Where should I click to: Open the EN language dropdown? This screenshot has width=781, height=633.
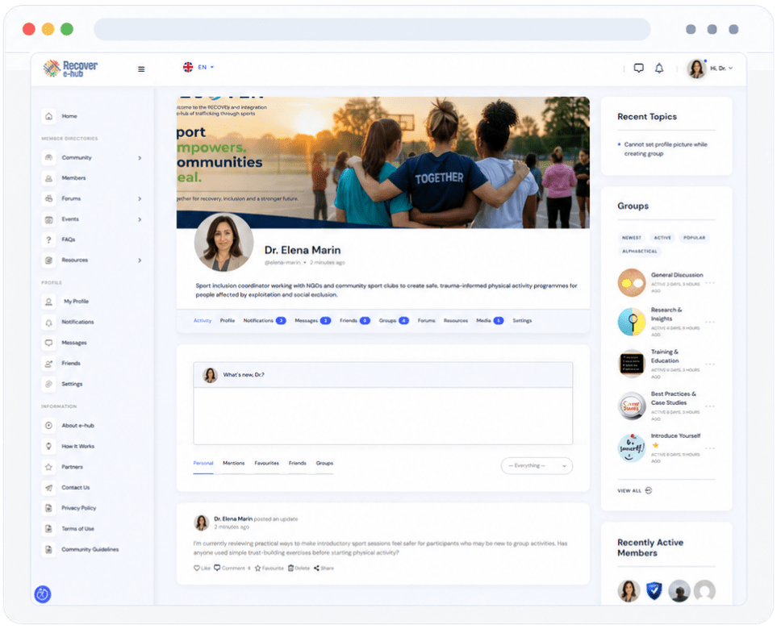point(198,67)
